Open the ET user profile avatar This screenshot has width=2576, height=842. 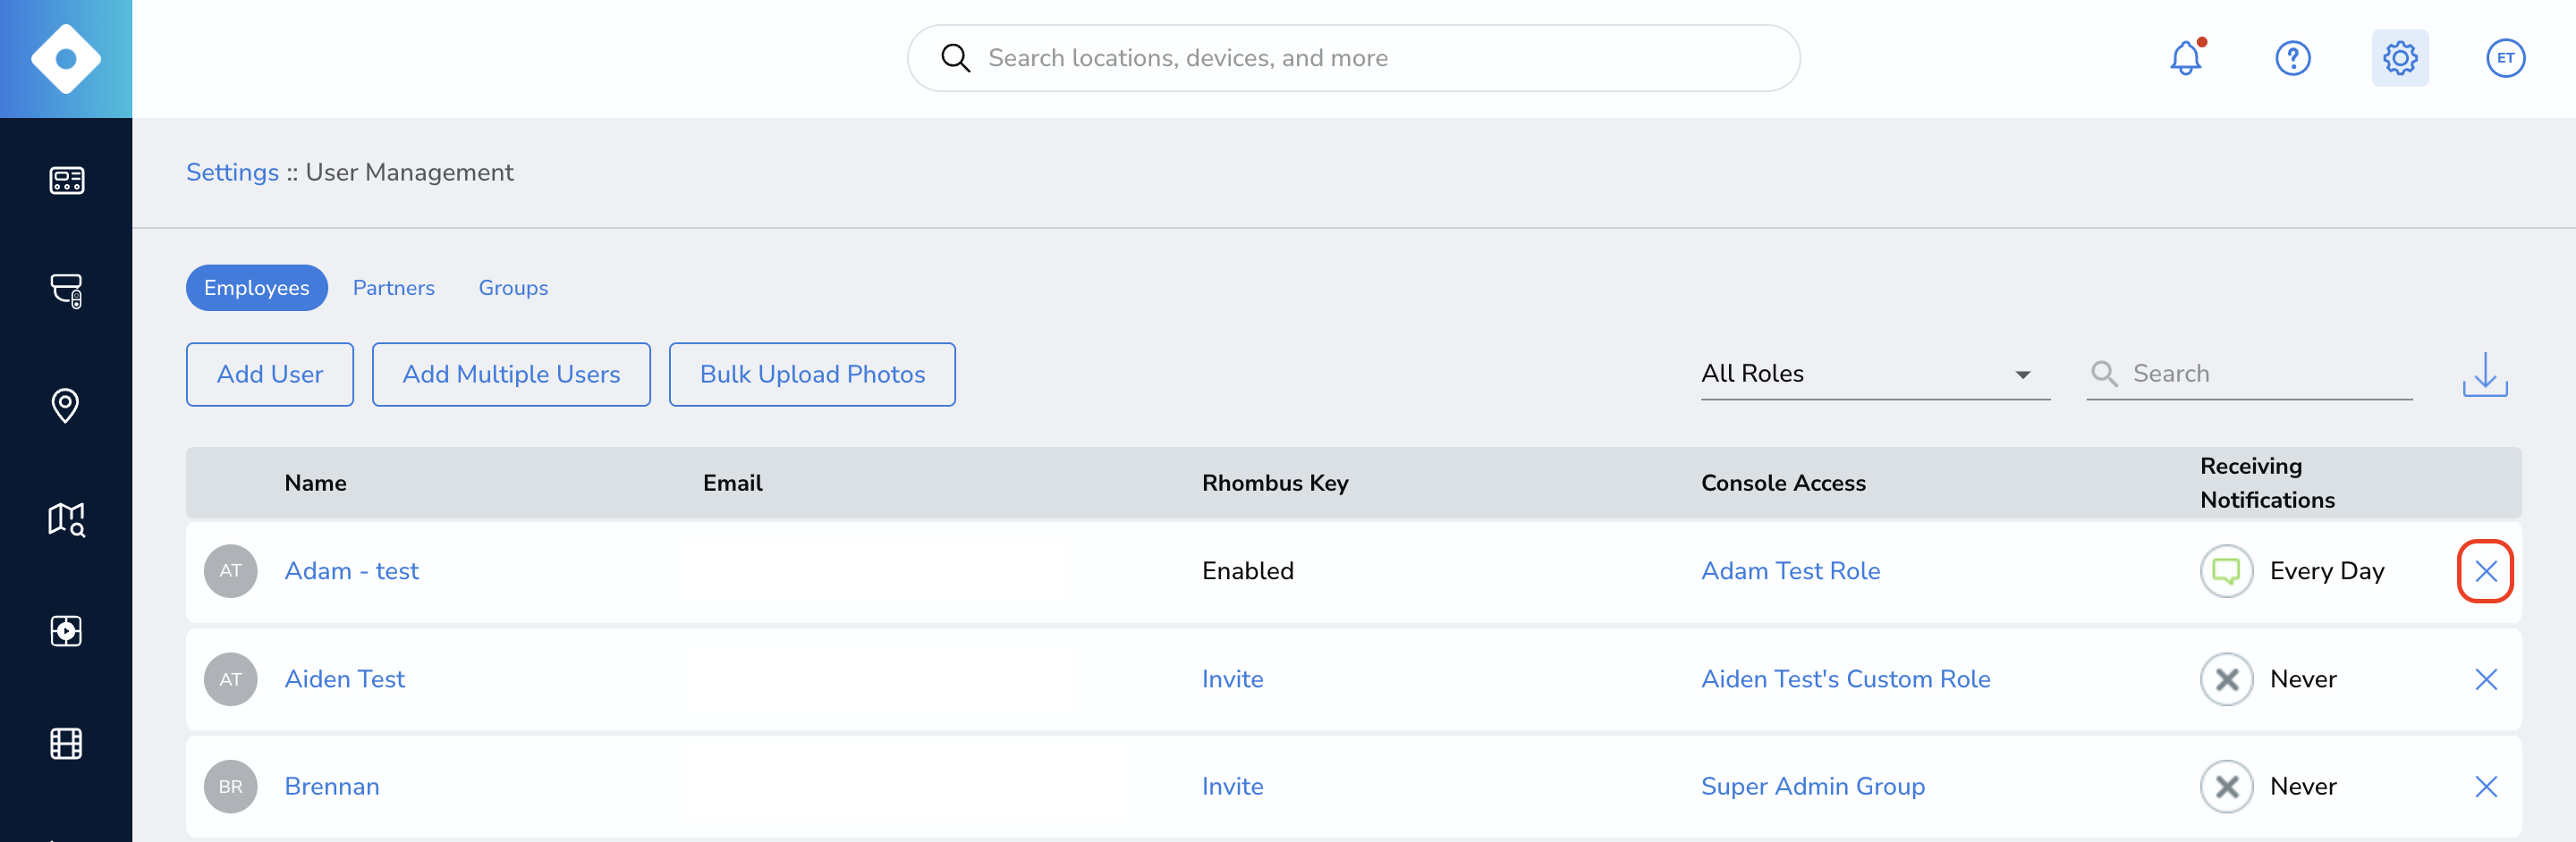(x=2505, y=58)
